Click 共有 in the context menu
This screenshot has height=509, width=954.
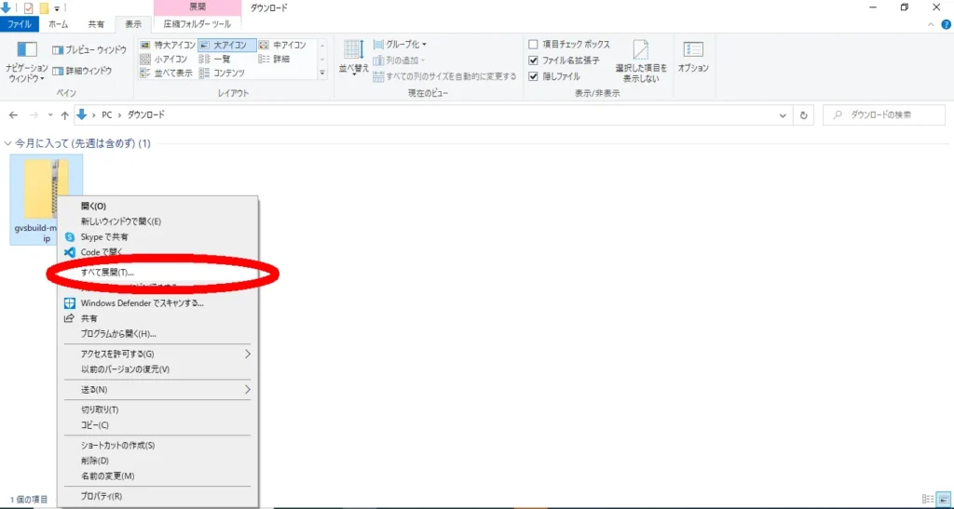[157, 318]
